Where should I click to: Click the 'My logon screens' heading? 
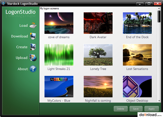click(x=49, y=8)
